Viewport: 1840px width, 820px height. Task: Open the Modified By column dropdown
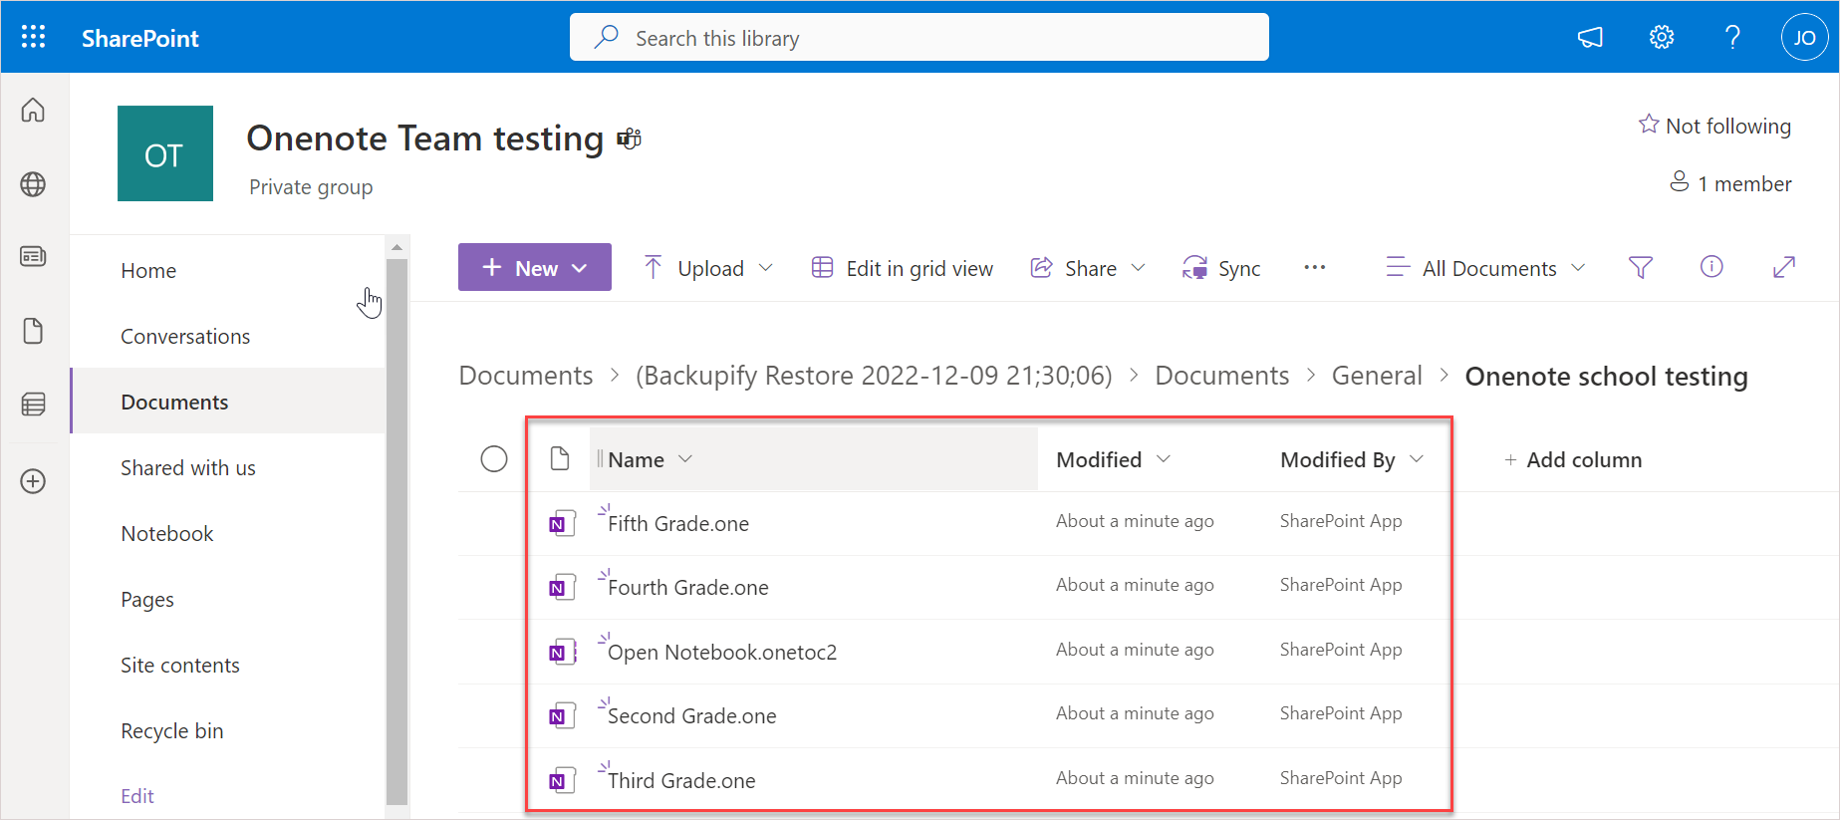pyautogui.click(x=1351, y=459)
